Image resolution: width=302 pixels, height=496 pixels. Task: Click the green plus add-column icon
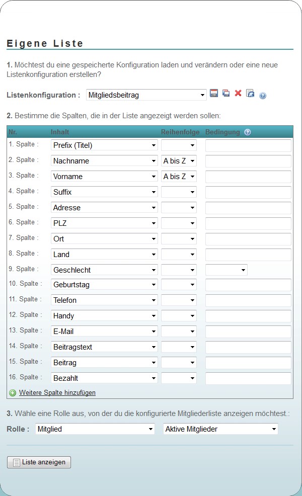click(13, 393)
